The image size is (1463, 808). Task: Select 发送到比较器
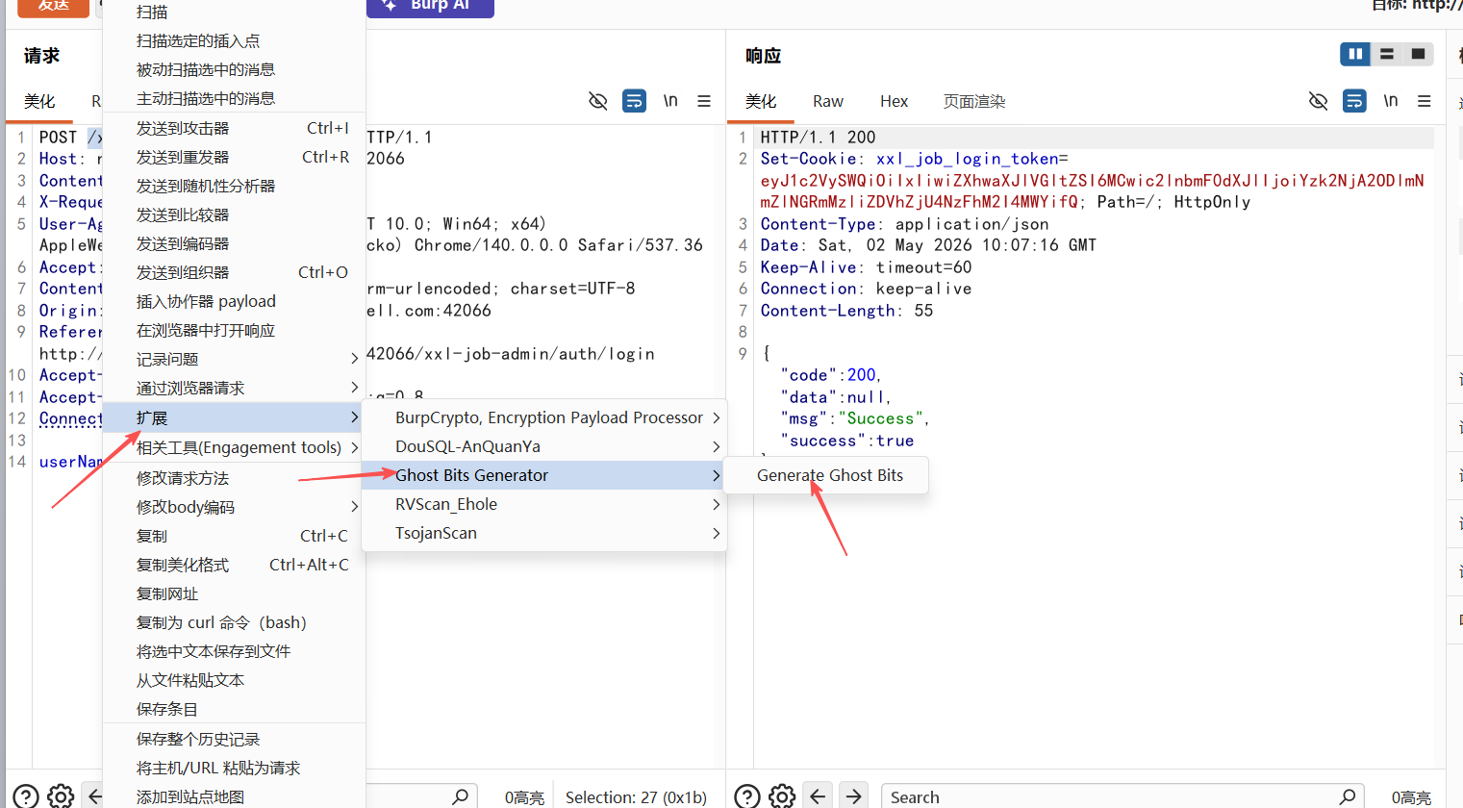pos(234,215)
